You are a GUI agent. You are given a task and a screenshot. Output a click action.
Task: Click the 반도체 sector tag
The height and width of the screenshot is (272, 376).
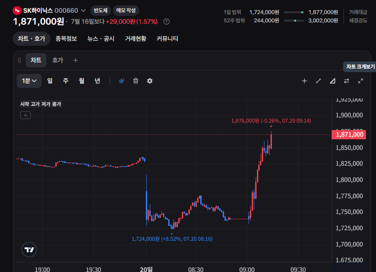coord(101,11)
